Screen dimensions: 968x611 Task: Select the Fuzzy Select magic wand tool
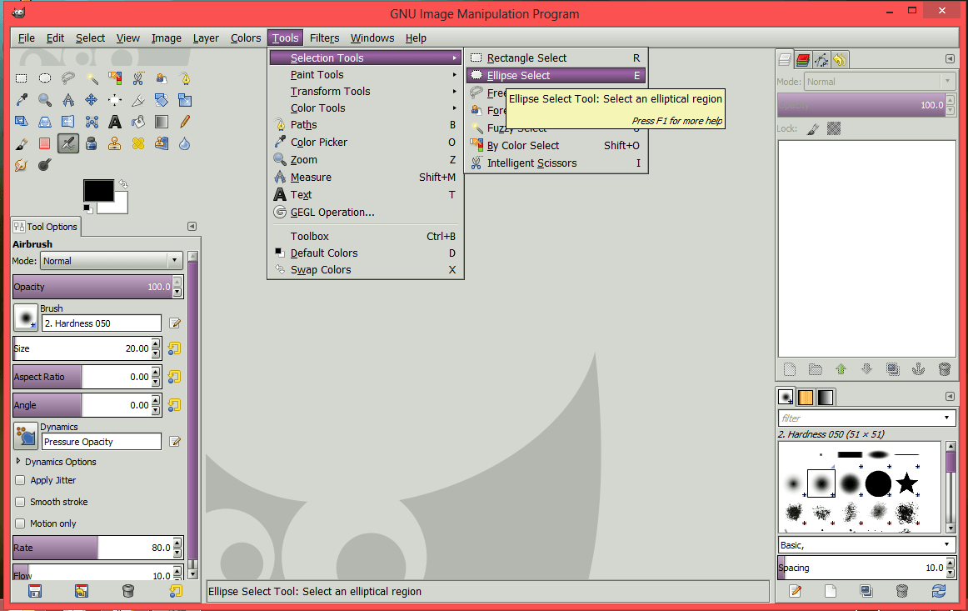92,78
